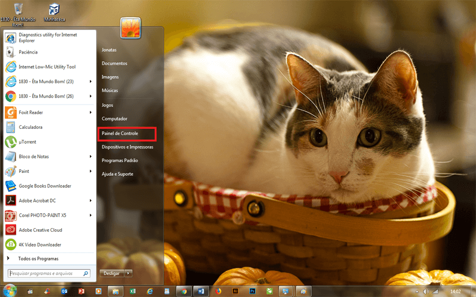This screenshot has height=297, width=476.
Task: Show Todos os Programas list
Action: pos(38,258)
